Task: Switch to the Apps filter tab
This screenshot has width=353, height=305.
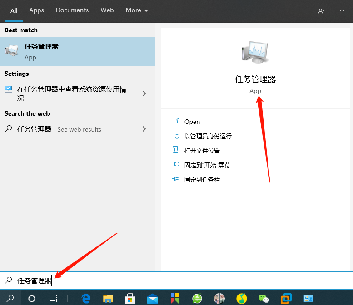Action: tap(36, 10)
